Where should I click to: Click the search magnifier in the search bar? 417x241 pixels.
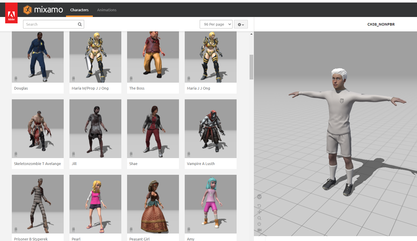click(80, 24)
